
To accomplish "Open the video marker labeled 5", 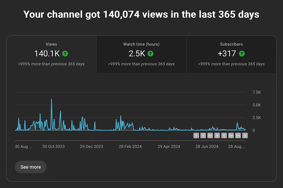I will click(245, 136).
